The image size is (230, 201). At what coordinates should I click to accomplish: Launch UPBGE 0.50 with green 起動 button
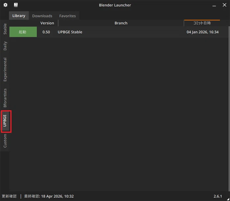tap(23, 32)
